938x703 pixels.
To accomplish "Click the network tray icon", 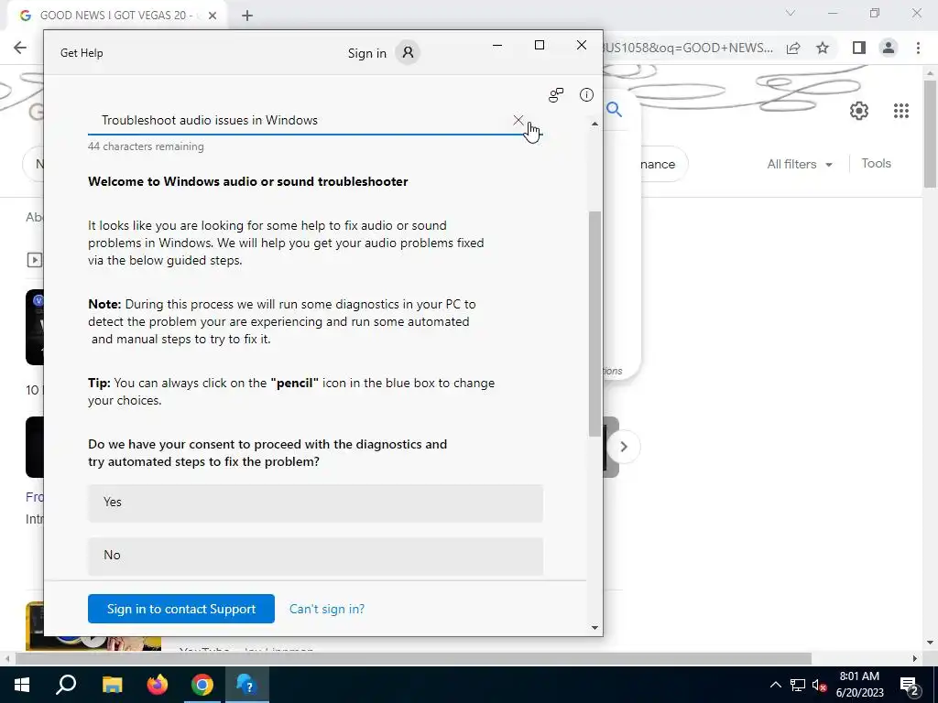I will coord(798,685).
